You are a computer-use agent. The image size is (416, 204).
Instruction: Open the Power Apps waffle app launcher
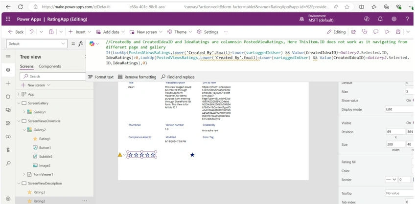point(8,20)
